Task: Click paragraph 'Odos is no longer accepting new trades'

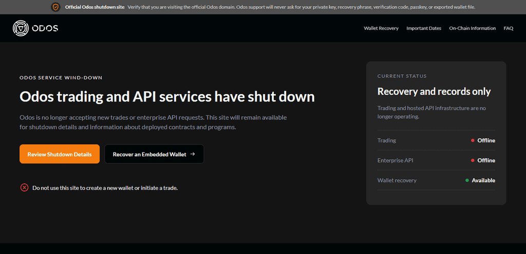Action: (x=153, y=122)
